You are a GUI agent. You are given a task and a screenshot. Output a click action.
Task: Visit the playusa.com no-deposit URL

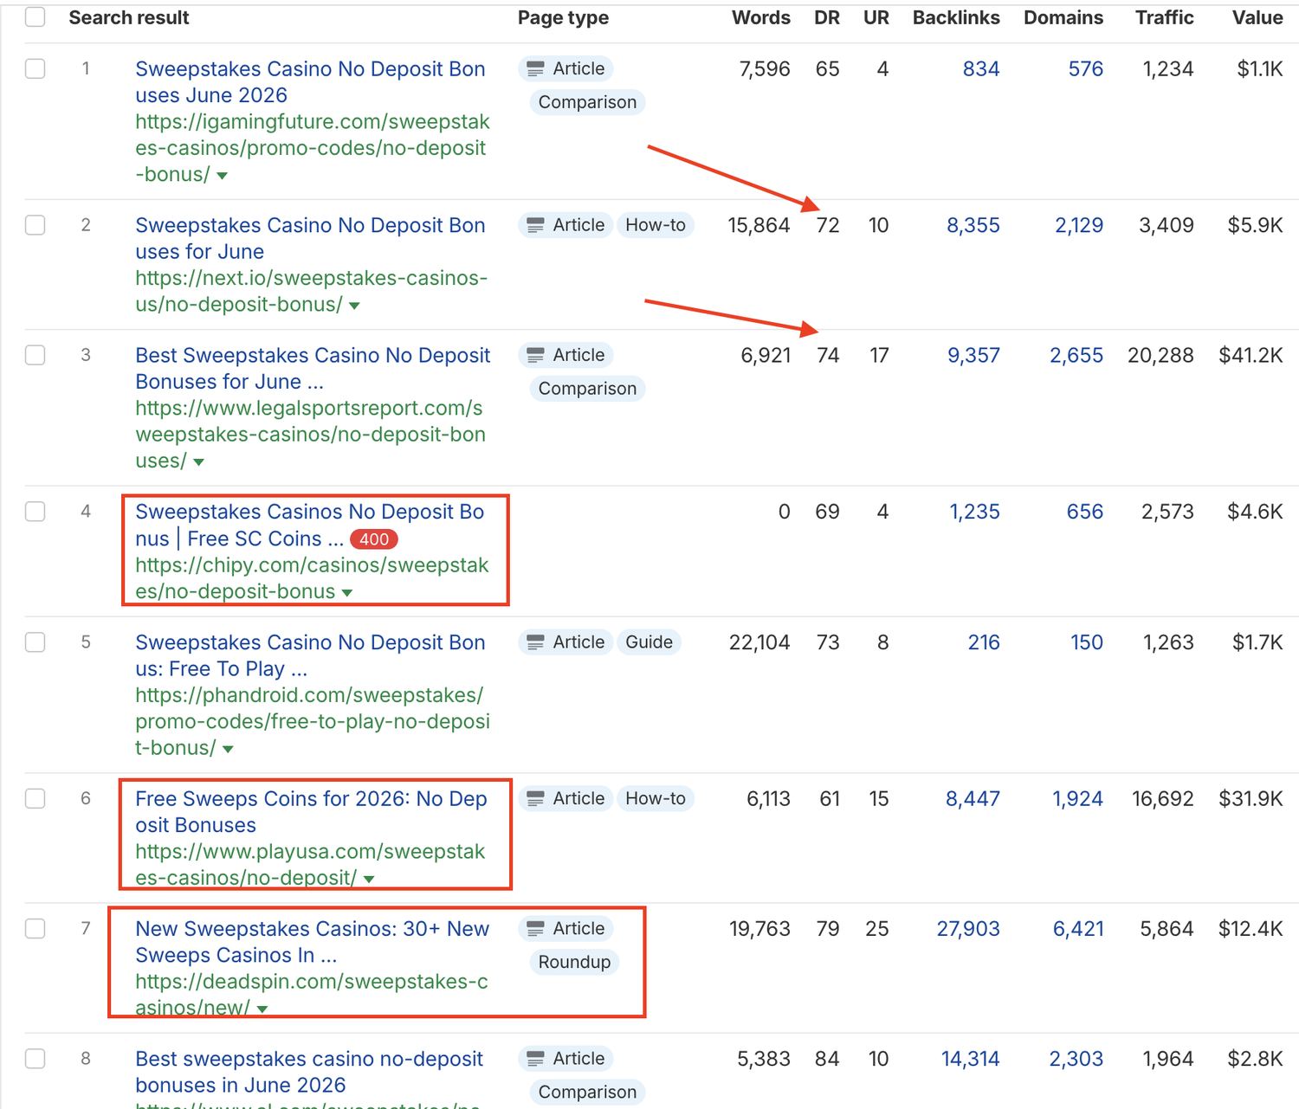coord(310,865)
